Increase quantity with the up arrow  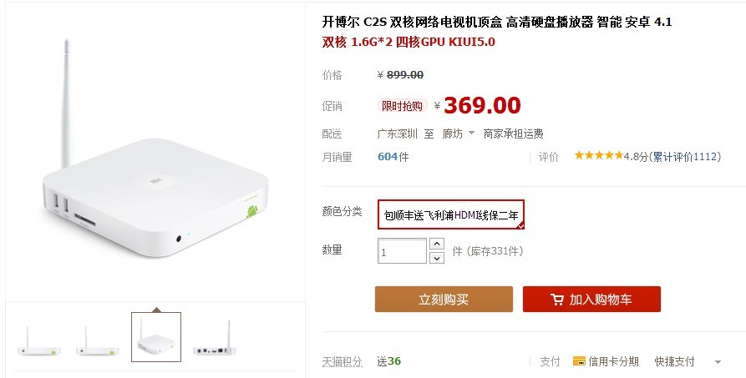437,244
